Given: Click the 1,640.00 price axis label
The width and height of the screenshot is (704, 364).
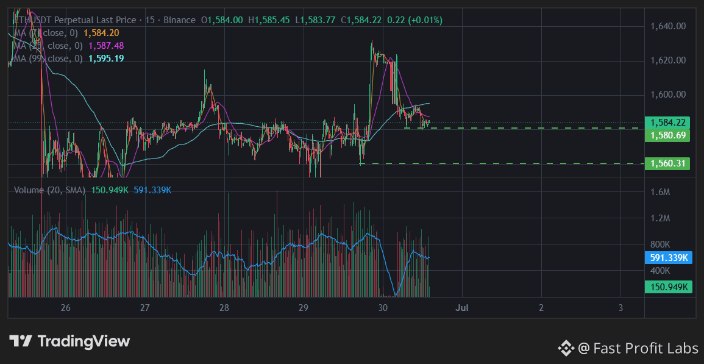Looking at the screenshot, I should pyautogui.click(x=668, y=26).
